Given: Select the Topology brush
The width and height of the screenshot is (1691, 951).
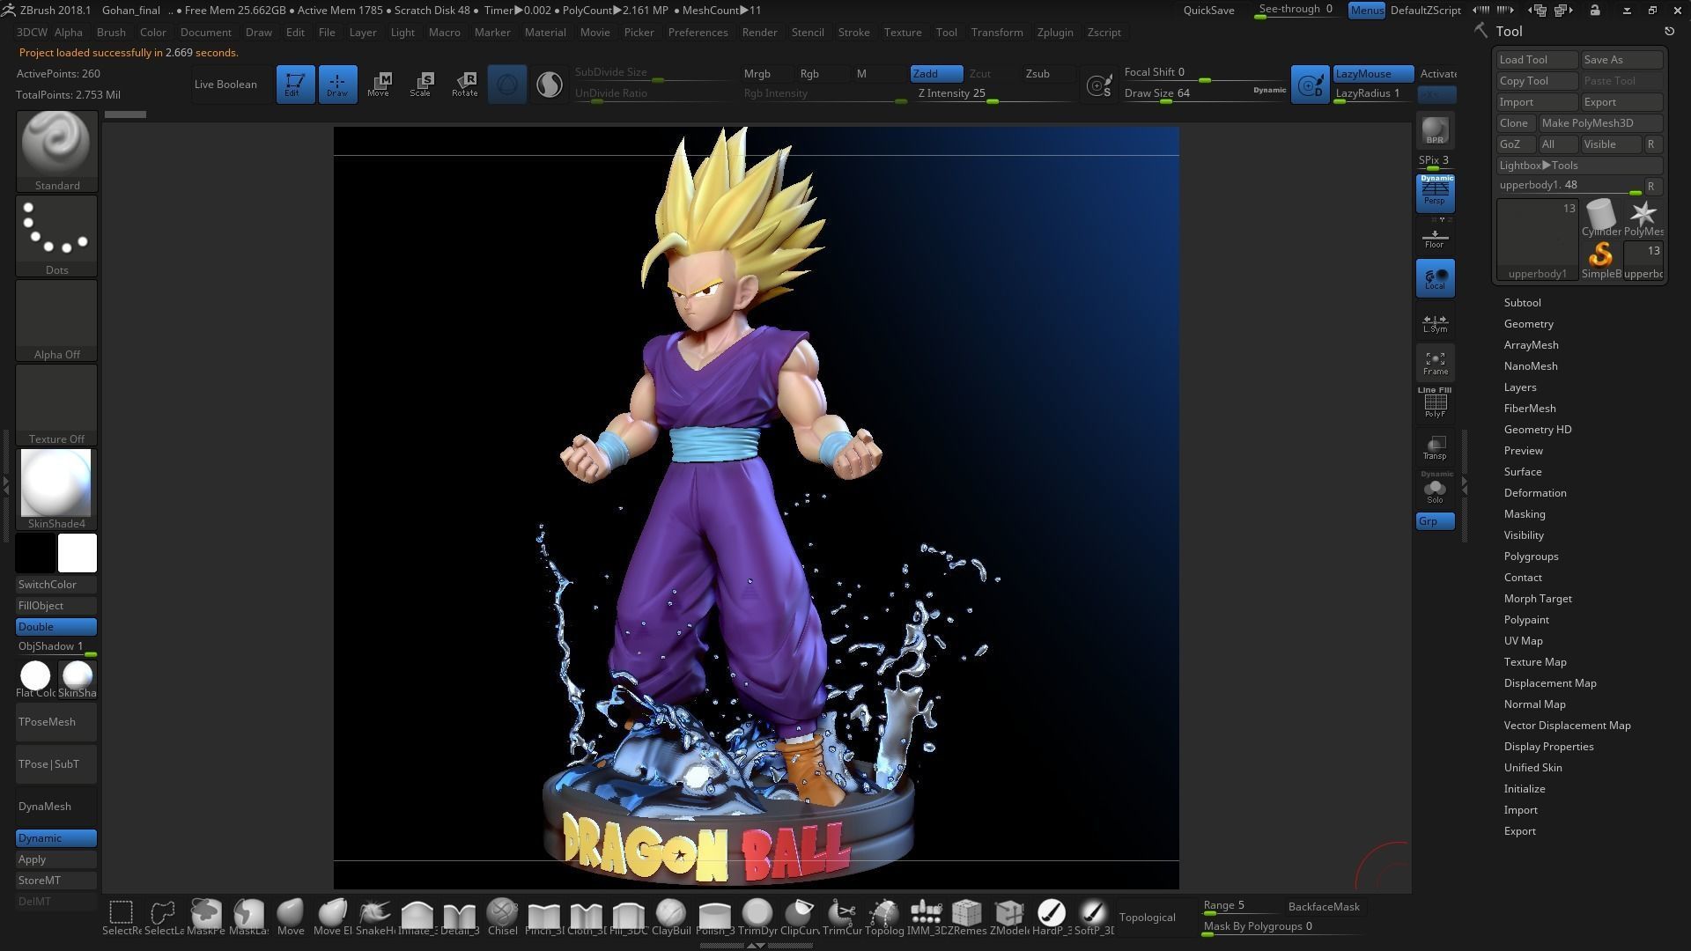Looking at the screenshot, I should tap(883, 917).
